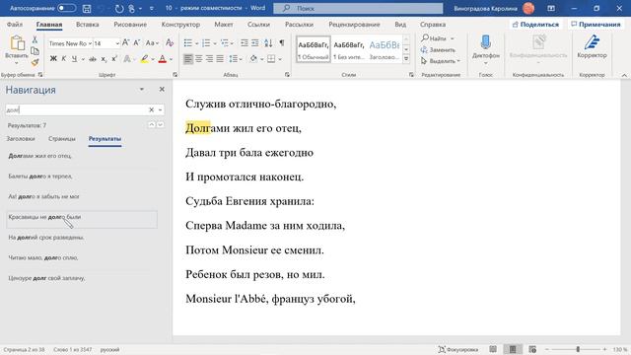The height and width of the screenshot is (355, 631).
Task: Expand the line spacing dropdown
Action: tap(241, 59)
